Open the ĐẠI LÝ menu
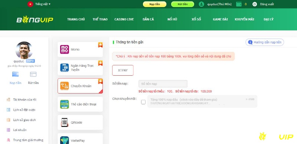This screenshot has width=297, height=144. (x=268, y=19)
